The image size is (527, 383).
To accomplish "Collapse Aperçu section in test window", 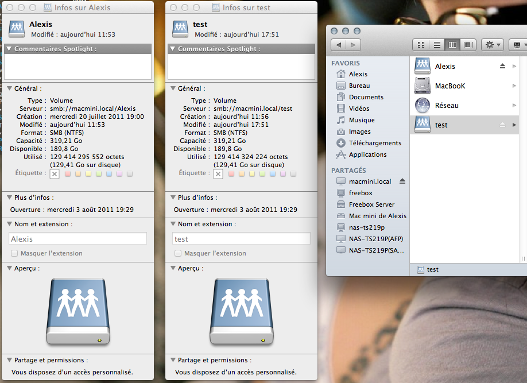I will click(173, 268).
